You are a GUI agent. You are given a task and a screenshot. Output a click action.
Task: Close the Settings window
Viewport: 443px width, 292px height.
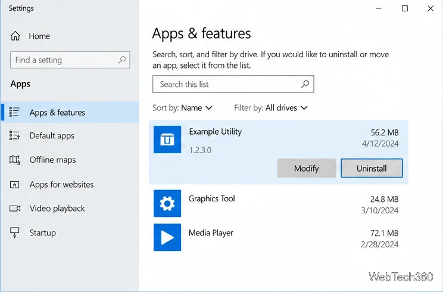(430, 8)
